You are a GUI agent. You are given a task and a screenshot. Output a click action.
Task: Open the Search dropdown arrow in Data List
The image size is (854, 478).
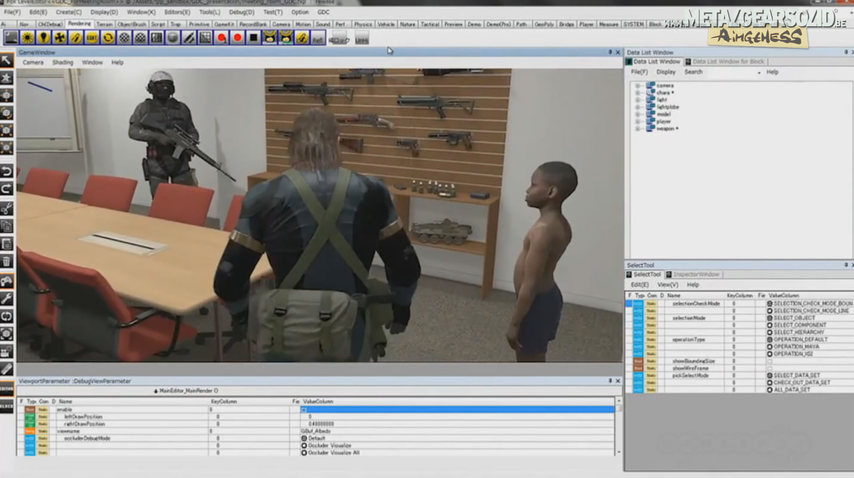point(759,72)
